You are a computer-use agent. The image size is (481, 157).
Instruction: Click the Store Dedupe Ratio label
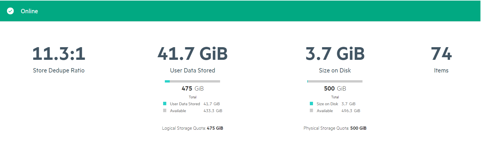tap(59, 70)
